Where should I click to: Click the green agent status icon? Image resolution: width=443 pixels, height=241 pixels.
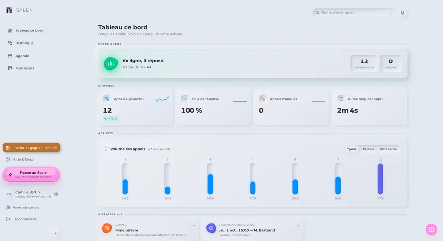click(111, 64)
